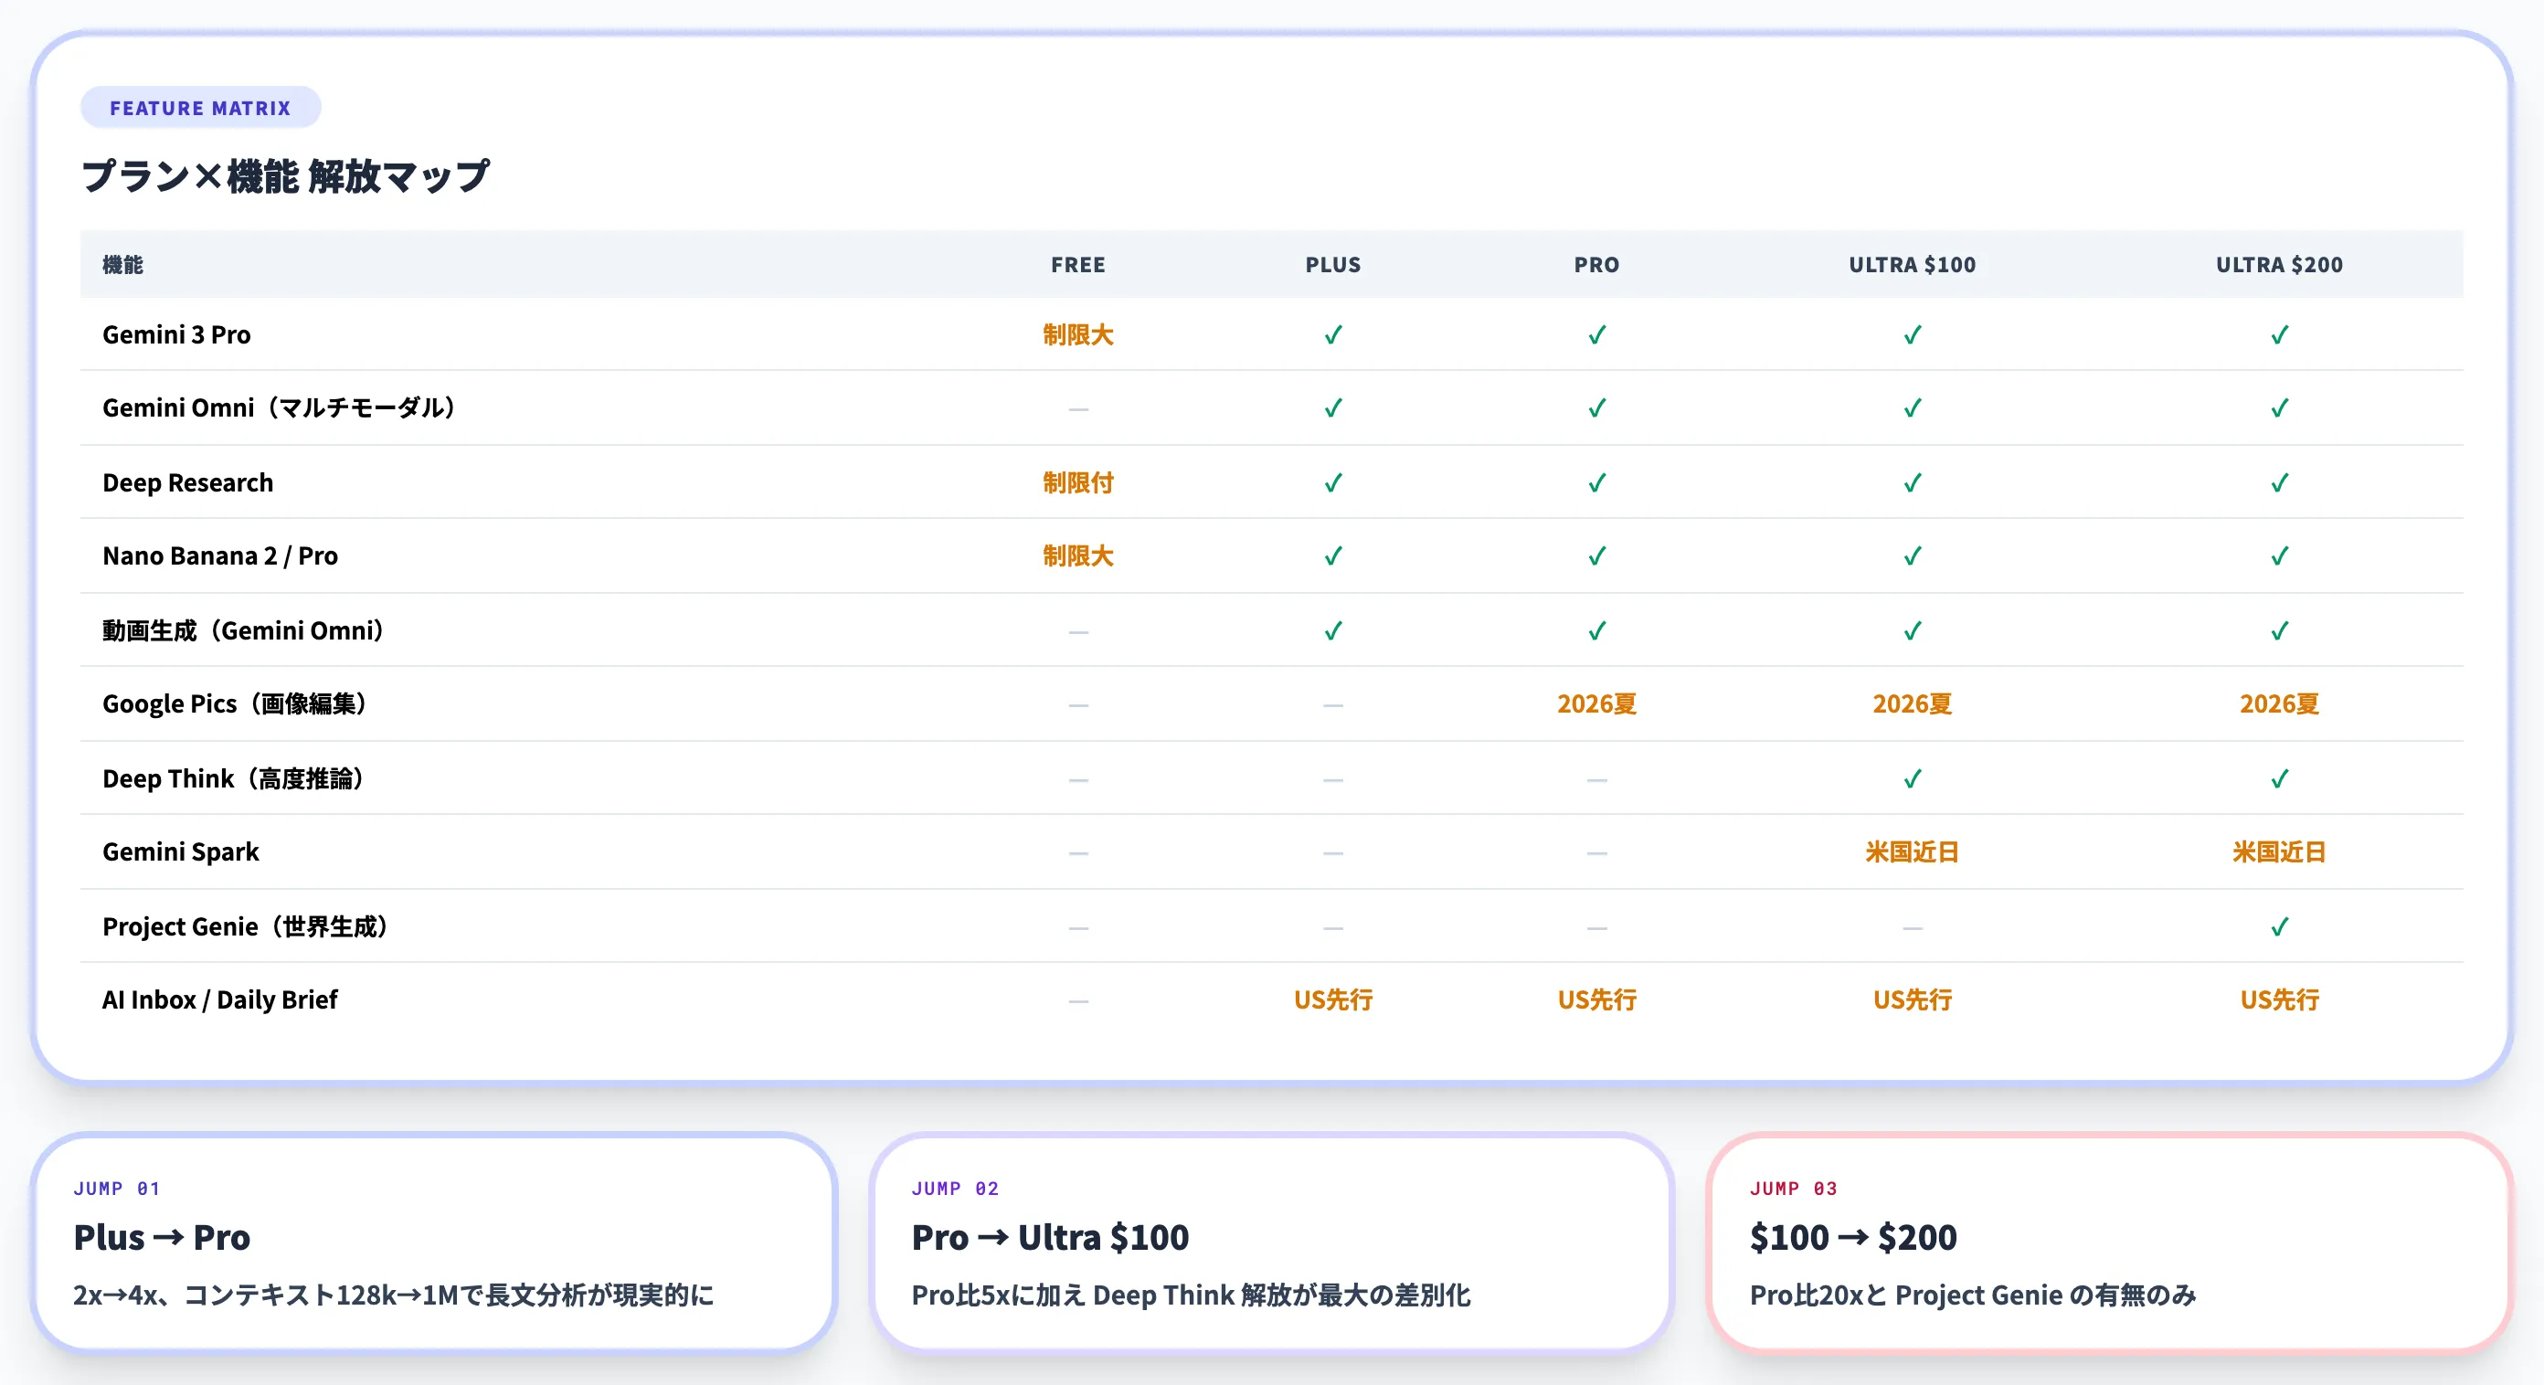This screenshot has height=1385, width=2544.
Task: Click the Nano Banana 2 / Pro label
Action: [220, 555]
